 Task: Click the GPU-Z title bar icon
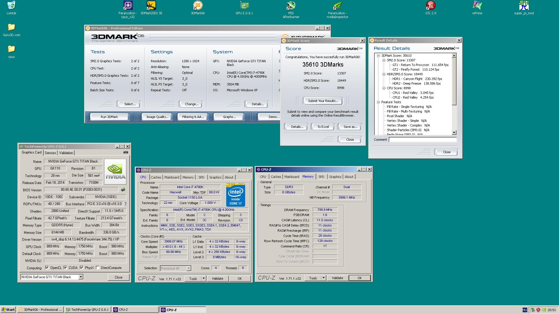click(x=21, y=147)
